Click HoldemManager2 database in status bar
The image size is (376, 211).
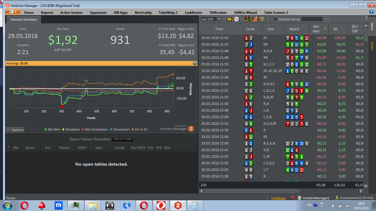[x=314, y=198]
